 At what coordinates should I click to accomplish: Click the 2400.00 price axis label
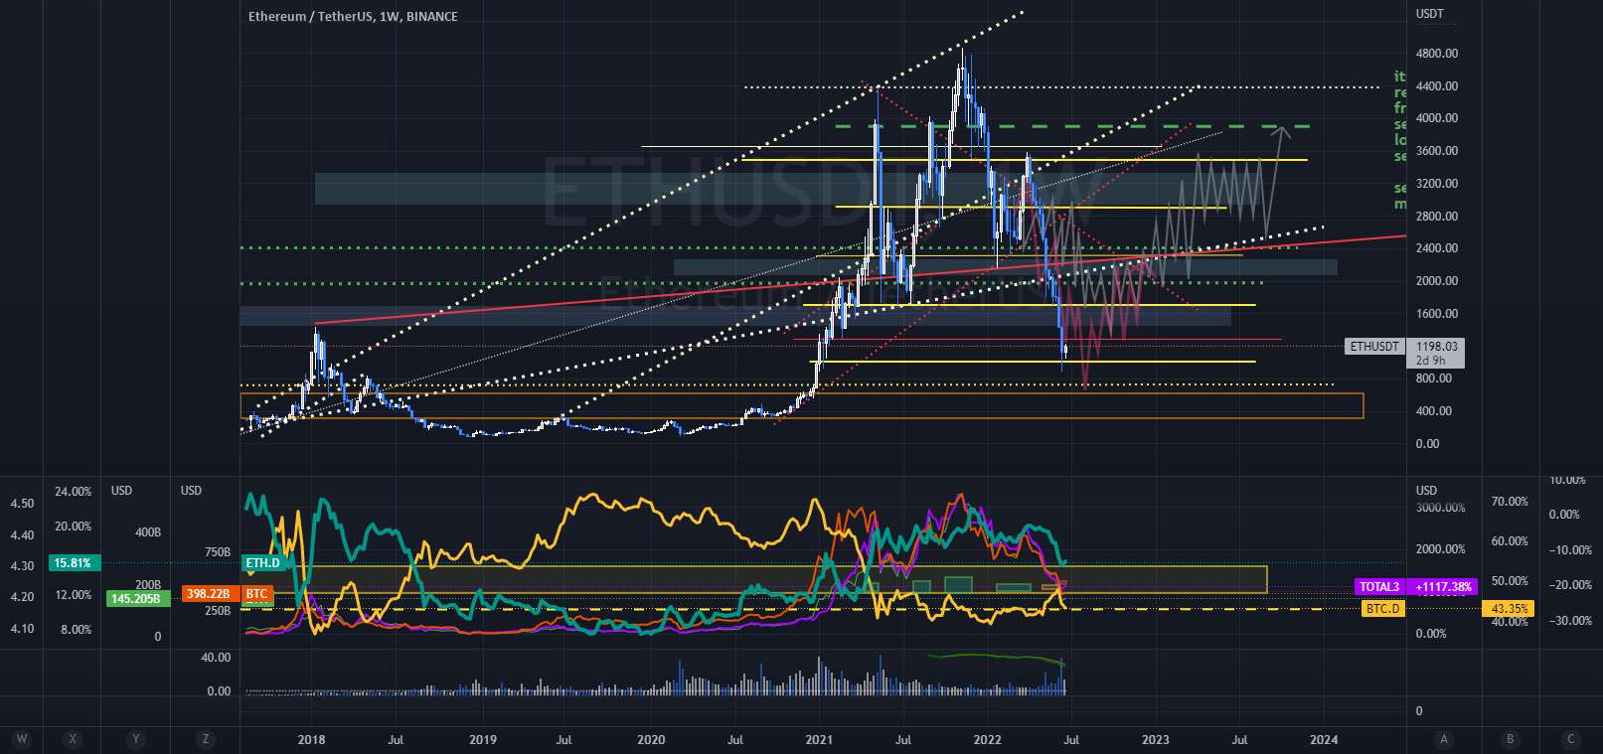1437,248
